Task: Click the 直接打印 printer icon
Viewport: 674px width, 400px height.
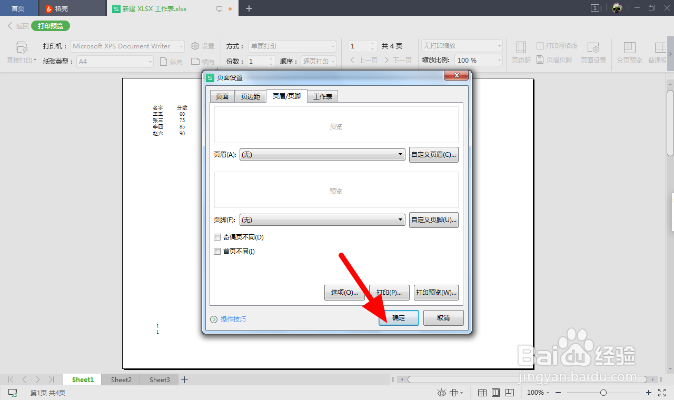Action: (21, 46)
